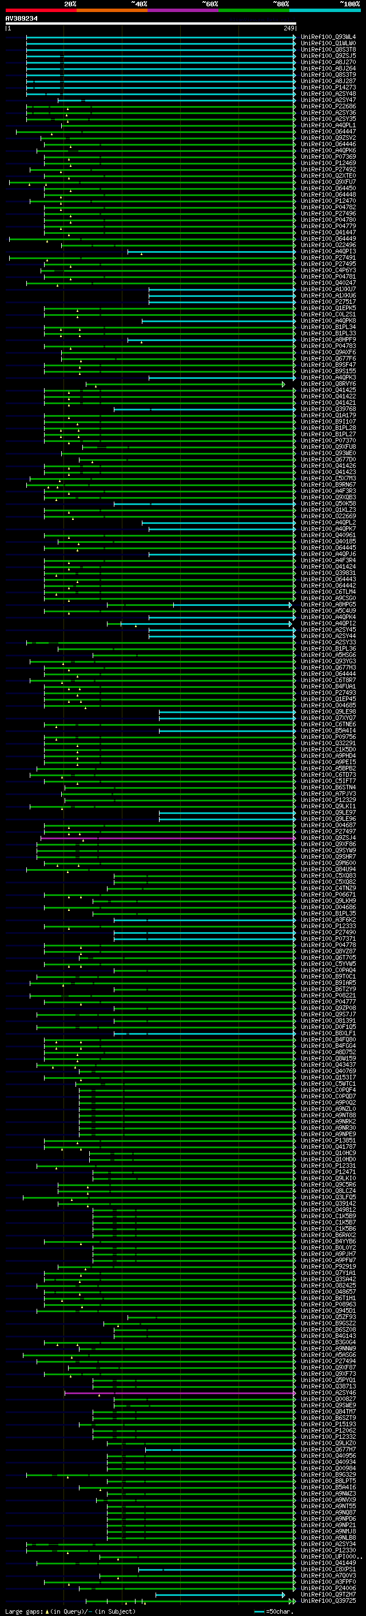The height and width of the screenshot is (1616, 366).
Task: Select hit label UniRef100_B8LPT5
Action: point(328,1481)
